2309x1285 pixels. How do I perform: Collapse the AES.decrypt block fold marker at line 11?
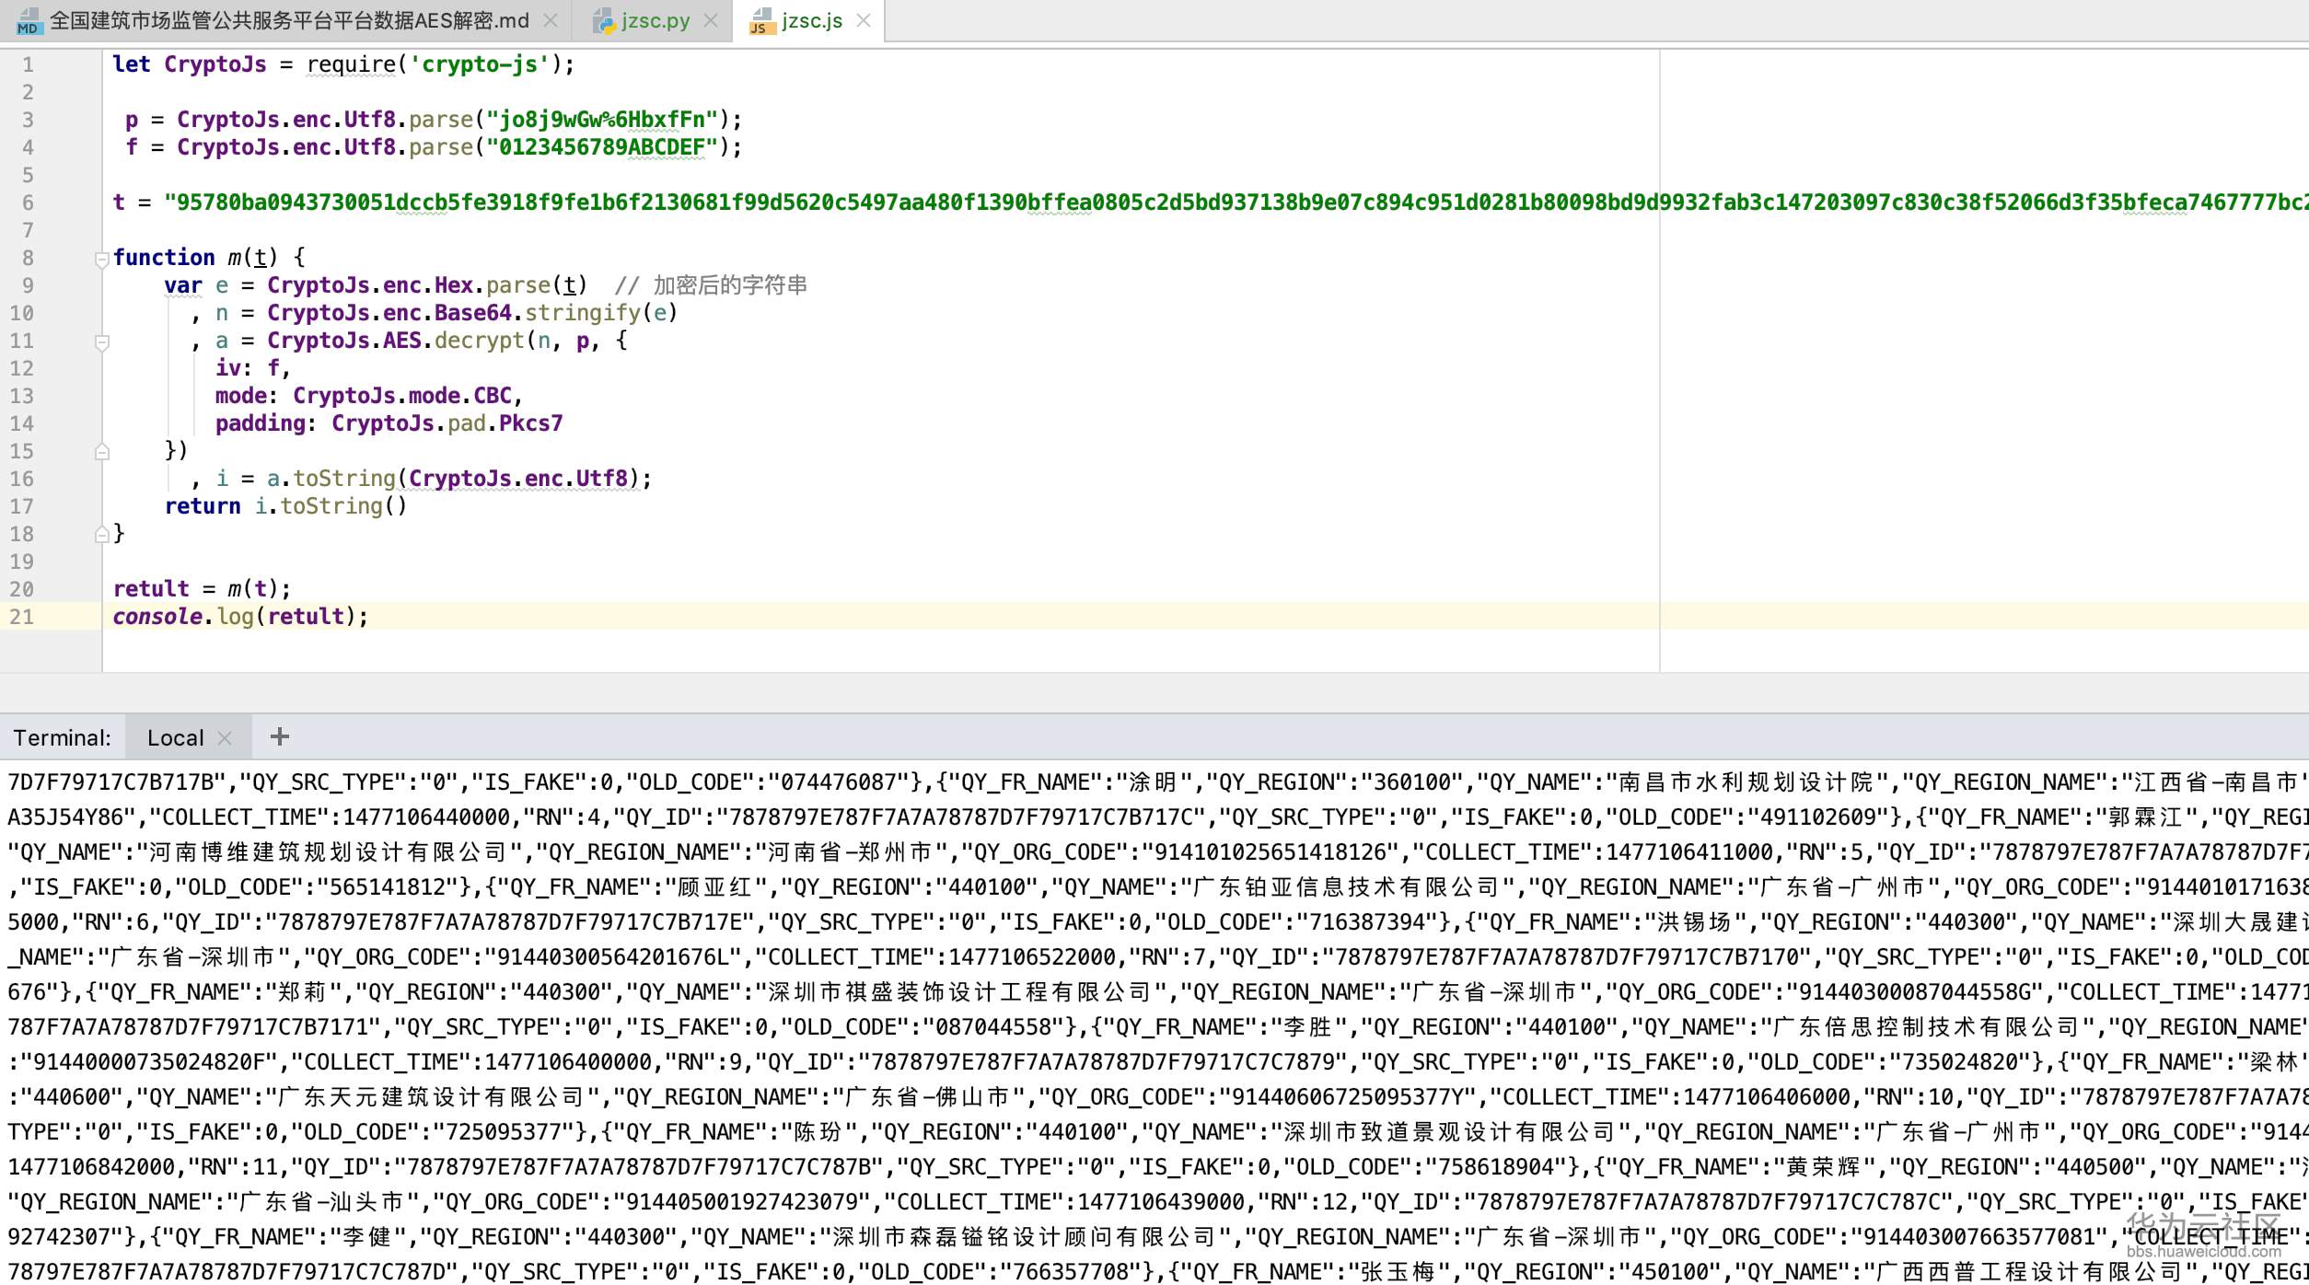pyautogui.click(x=102, y=342)
